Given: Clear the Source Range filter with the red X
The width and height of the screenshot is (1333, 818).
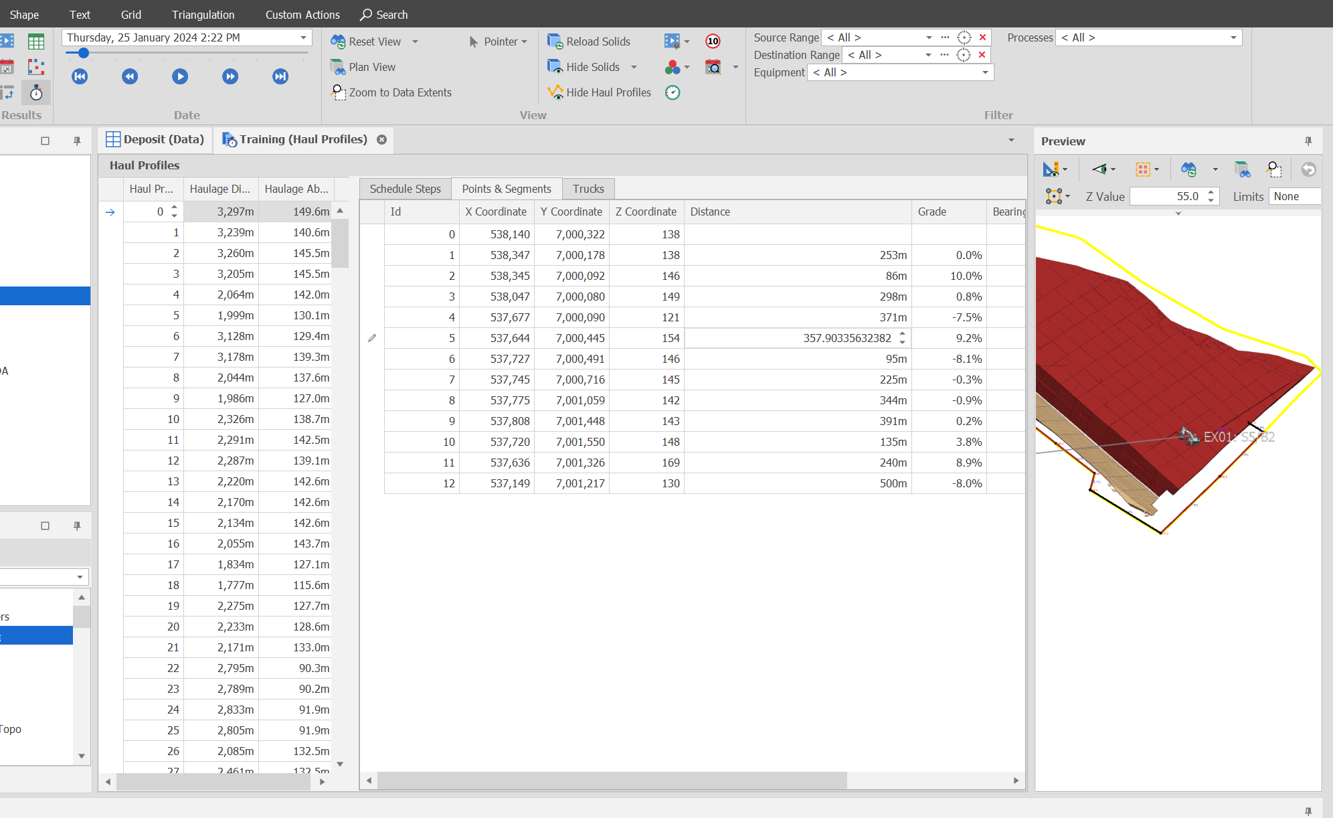Looking at the screenshot, I should (982, 37).
